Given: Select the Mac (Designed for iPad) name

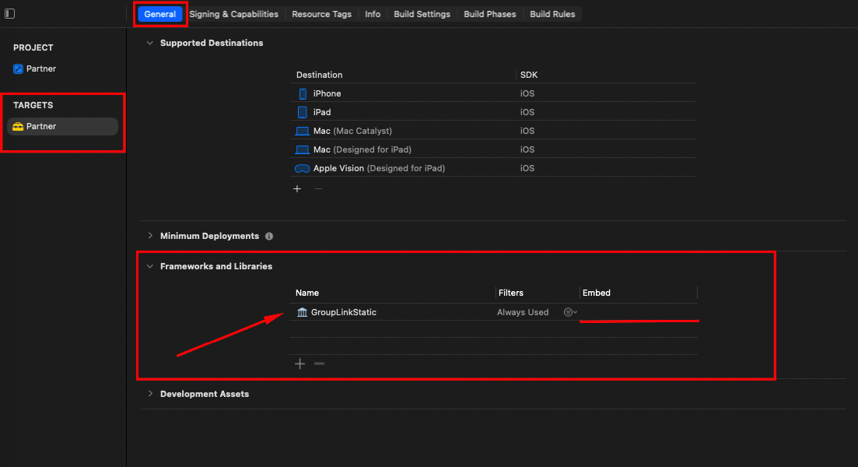Looking at the screenshot, I should (x=362, y=149).
